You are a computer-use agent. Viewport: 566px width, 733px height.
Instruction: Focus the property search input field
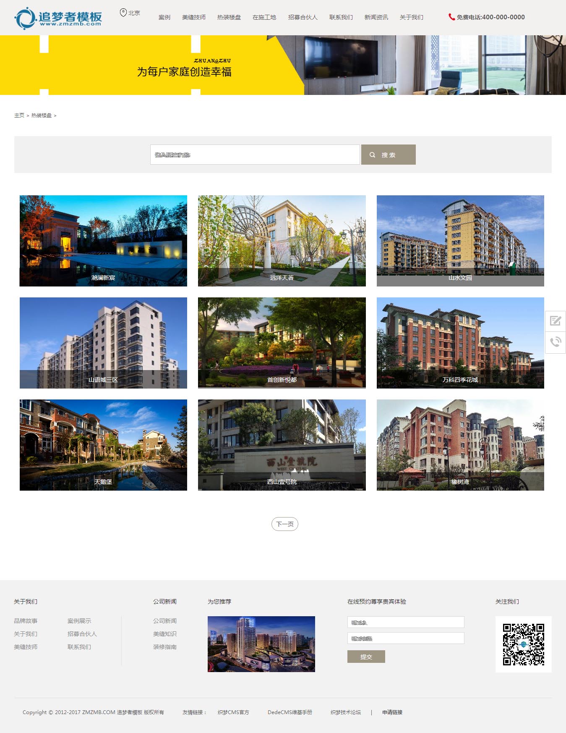(255, 155)
